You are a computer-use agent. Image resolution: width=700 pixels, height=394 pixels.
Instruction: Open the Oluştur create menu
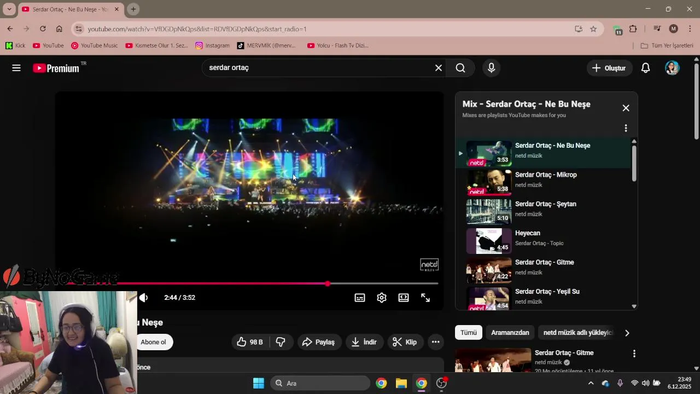609,68
